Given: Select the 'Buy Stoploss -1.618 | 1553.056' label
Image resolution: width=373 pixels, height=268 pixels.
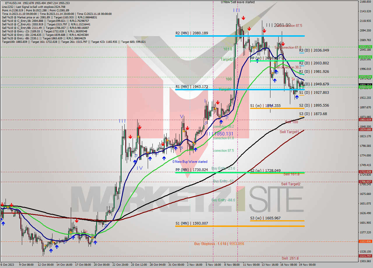Looking at the screenshot, I should (x=219, y=244).
